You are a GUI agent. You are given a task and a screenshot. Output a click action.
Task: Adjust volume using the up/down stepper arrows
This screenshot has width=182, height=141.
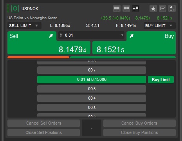(61, 35)
